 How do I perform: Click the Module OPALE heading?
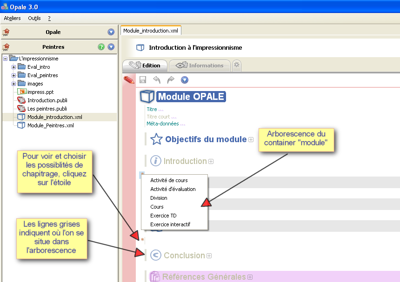[191, 97]
